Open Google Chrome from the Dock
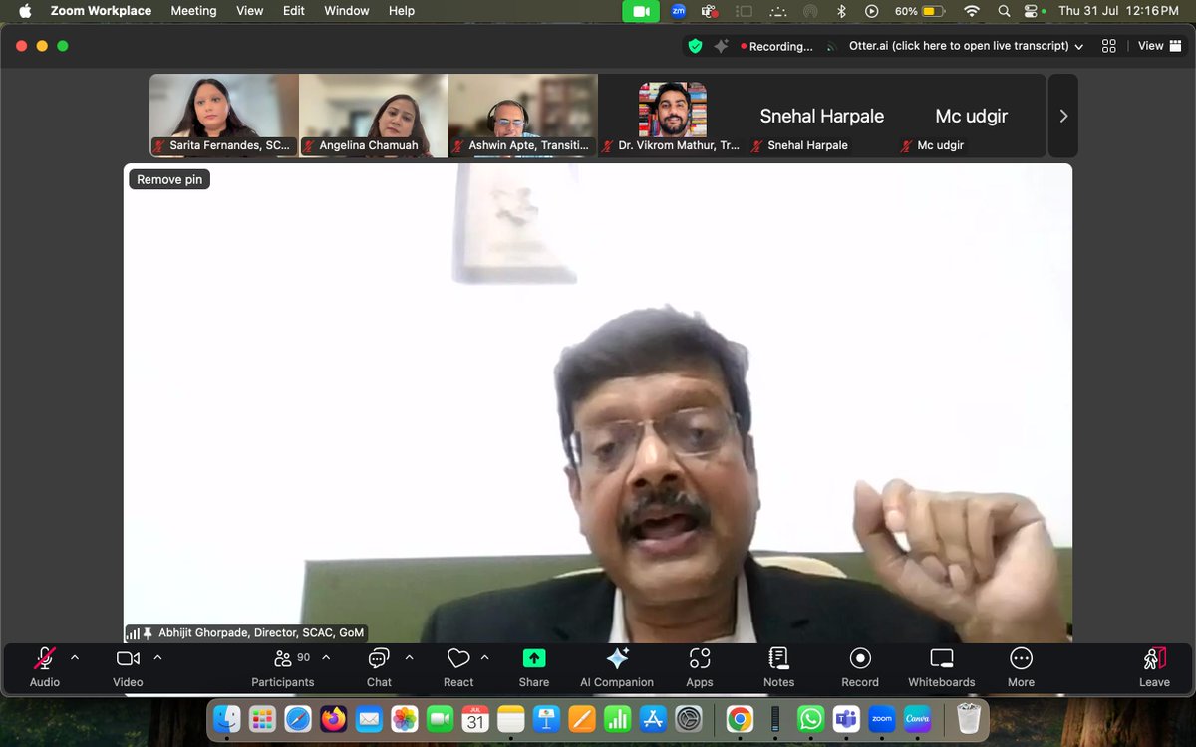This screenshot has height=747, width=1196. coord(740,718)
